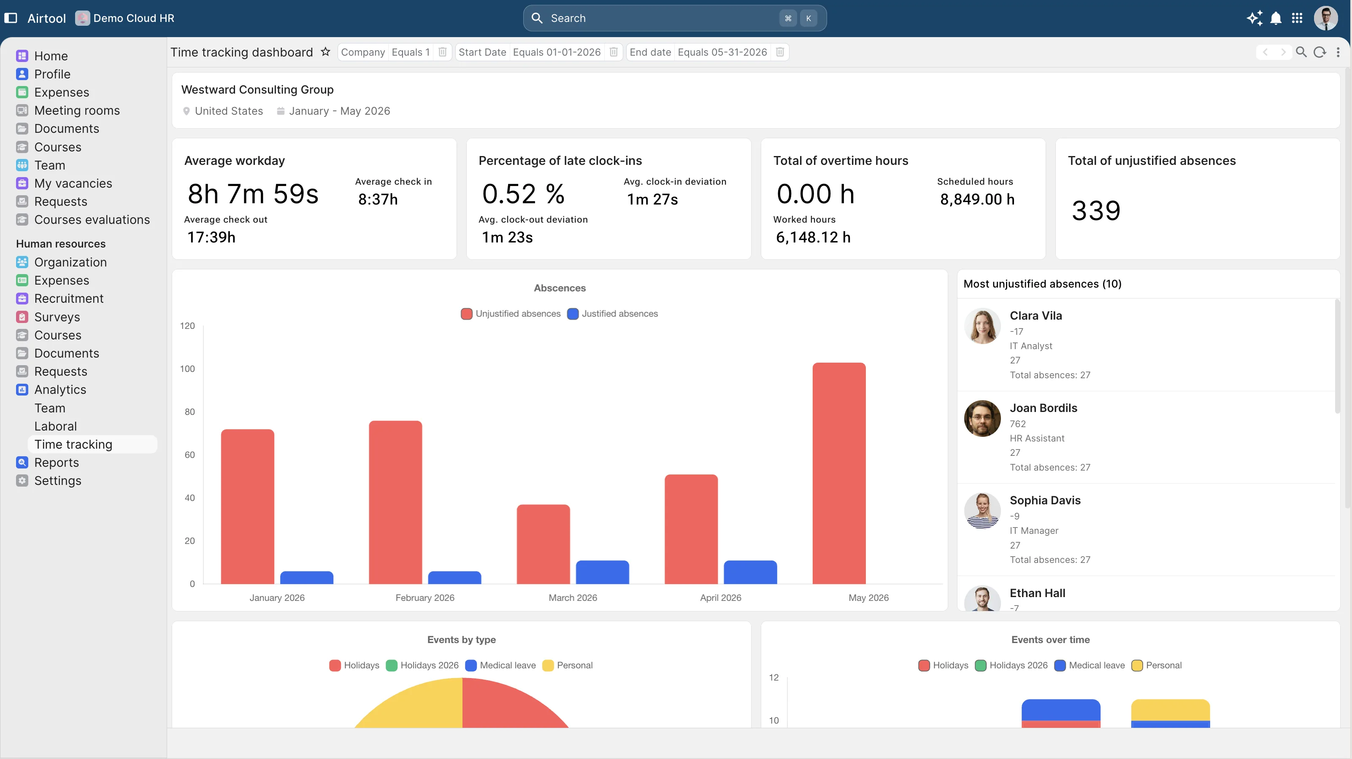Open Joan Bordils' employee entry
The image size is (1352, 759).
1147,437
